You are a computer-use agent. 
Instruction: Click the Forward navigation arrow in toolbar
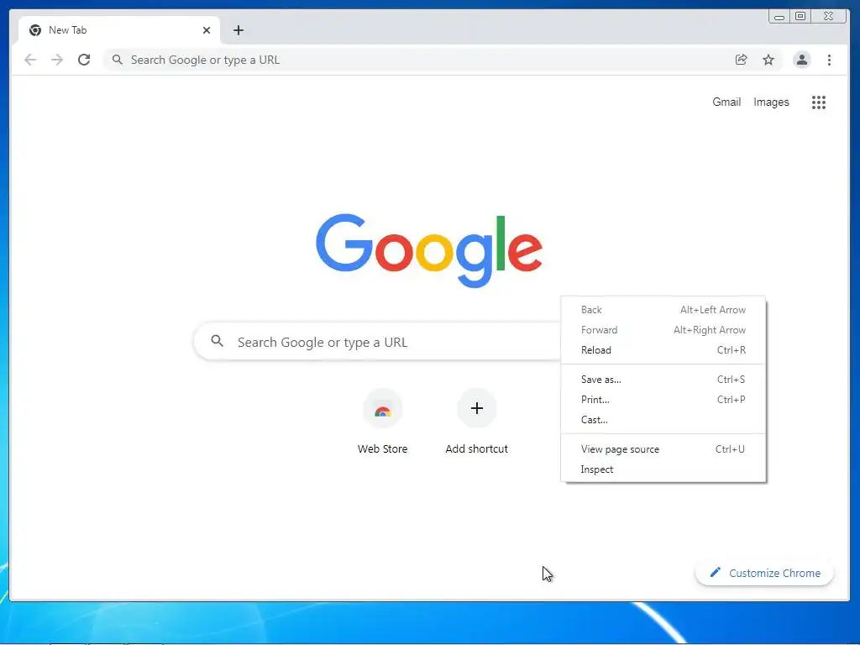point(57,60)
